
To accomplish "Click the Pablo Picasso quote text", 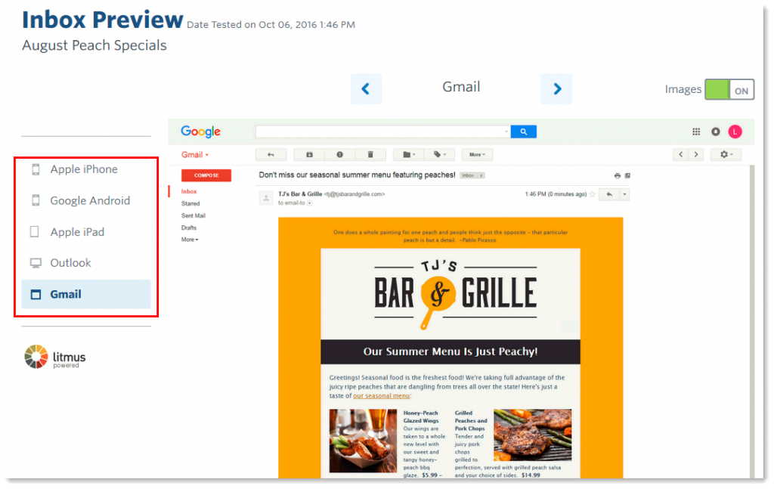I will [450, 237].
